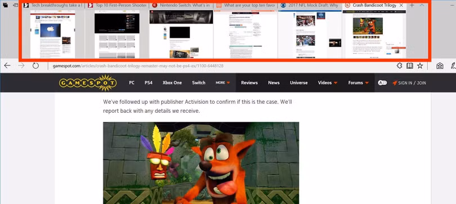Set these tabs aside icon
Viewport: 456px width, 204px height.
[x=16, y=5]
